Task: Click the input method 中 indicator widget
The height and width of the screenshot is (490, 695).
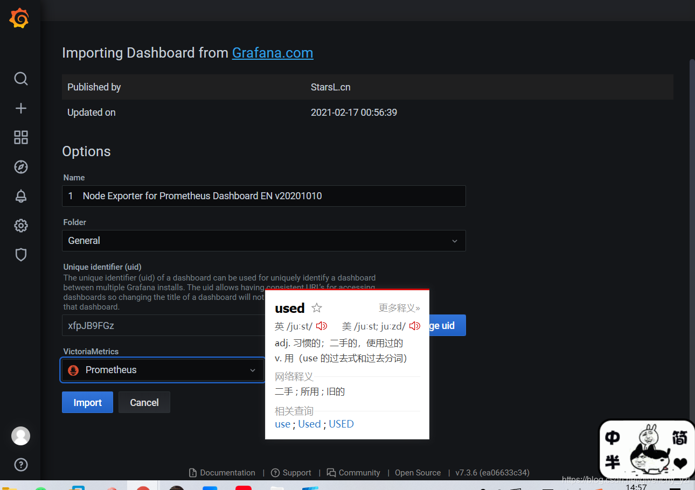Action: point(613,437)
